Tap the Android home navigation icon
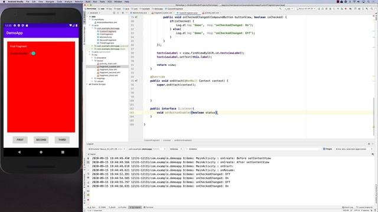The width and height of the screenshot is (378, 212). point(41,152)
